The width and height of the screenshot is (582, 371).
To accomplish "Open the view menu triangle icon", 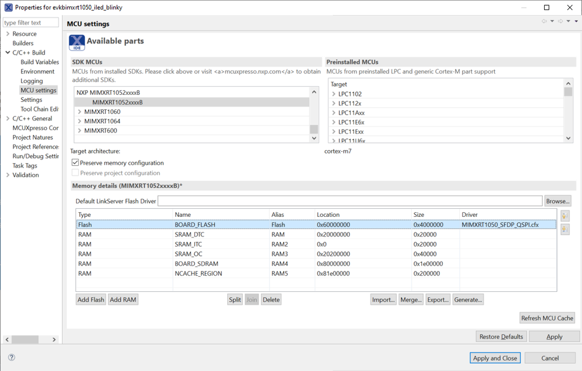I will tap(576, 21).
